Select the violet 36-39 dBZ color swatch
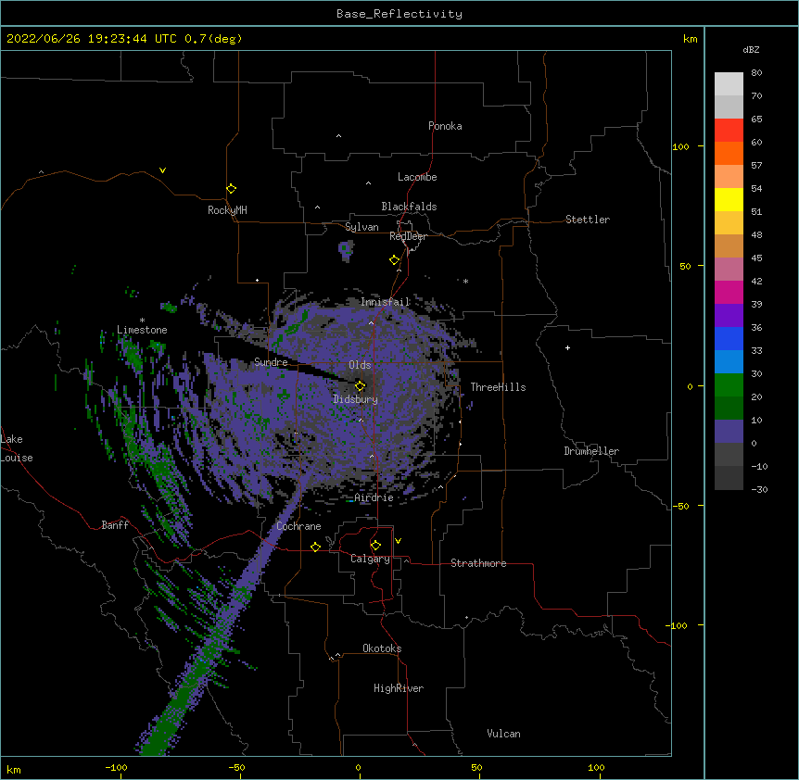This screenshot has height=780, width=799. tap(729, 316)
